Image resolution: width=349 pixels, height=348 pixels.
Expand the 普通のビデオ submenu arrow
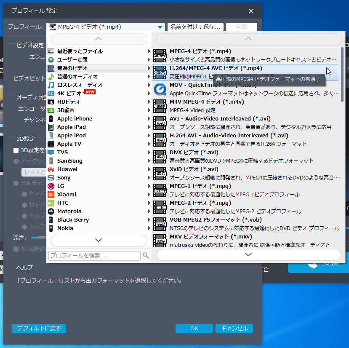149,68
